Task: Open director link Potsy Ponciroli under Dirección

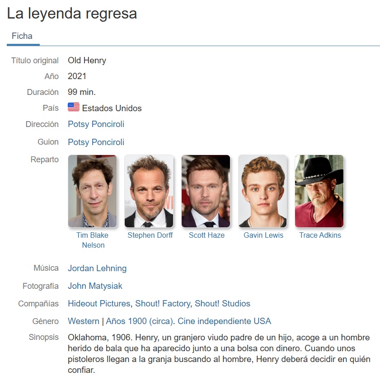Action: click(x=96, y=124)
